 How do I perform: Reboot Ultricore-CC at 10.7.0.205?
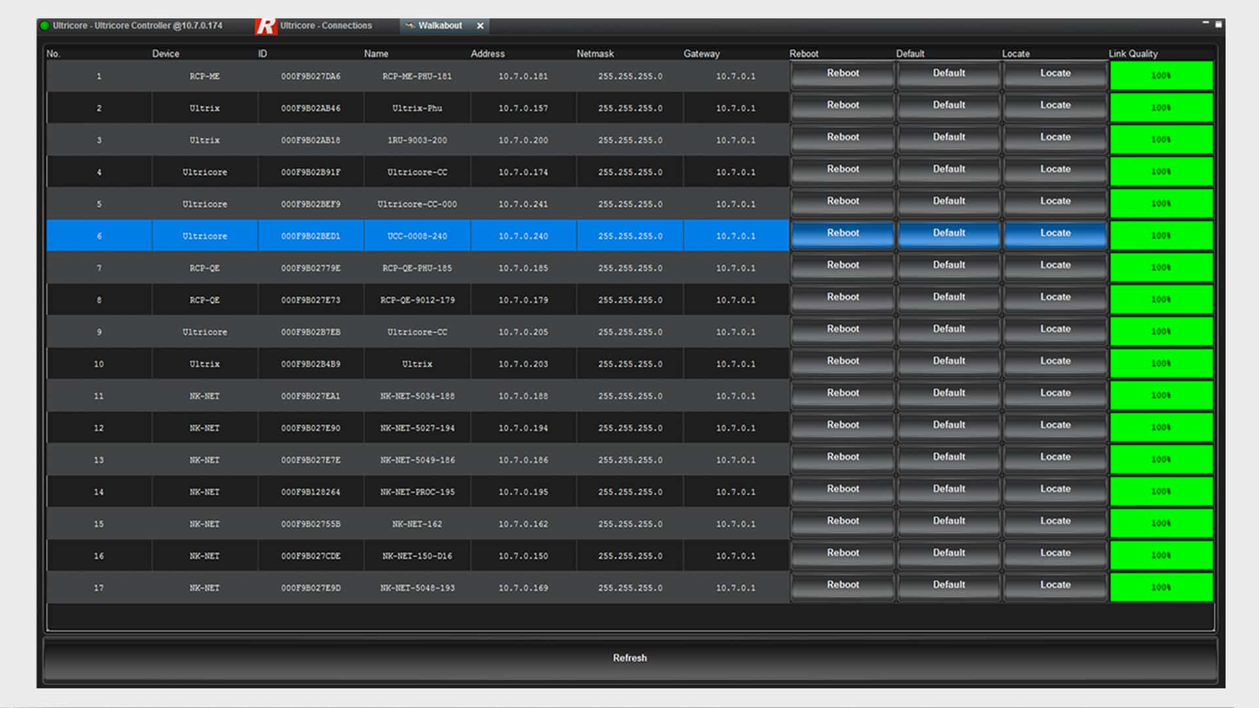coord(843,330)
